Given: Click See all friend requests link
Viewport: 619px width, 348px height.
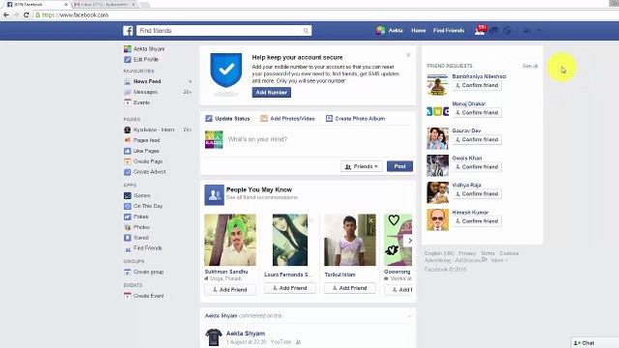Looking at the screenshot, I should pyautogui.click(x=530, y=66).
